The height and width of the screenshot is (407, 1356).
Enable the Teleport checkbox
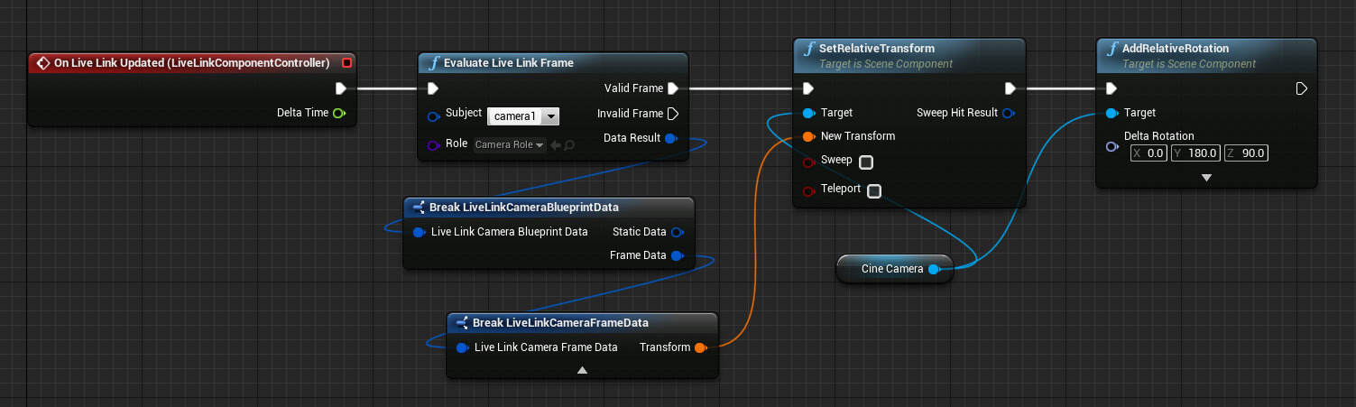pyautogui.click(x=873, y=190)
